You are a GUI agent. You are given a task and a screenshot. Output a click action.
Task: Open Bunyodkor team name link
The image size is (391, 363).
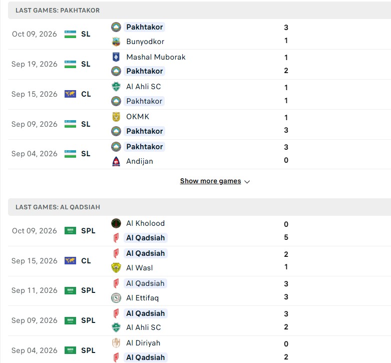pos(145,42)
